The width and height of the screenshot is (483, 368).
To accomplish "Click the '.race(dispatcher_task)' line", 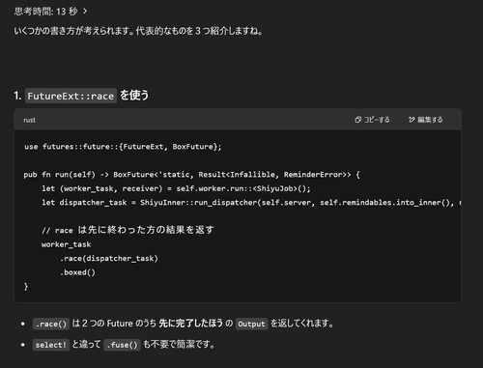I will [109, 259].
